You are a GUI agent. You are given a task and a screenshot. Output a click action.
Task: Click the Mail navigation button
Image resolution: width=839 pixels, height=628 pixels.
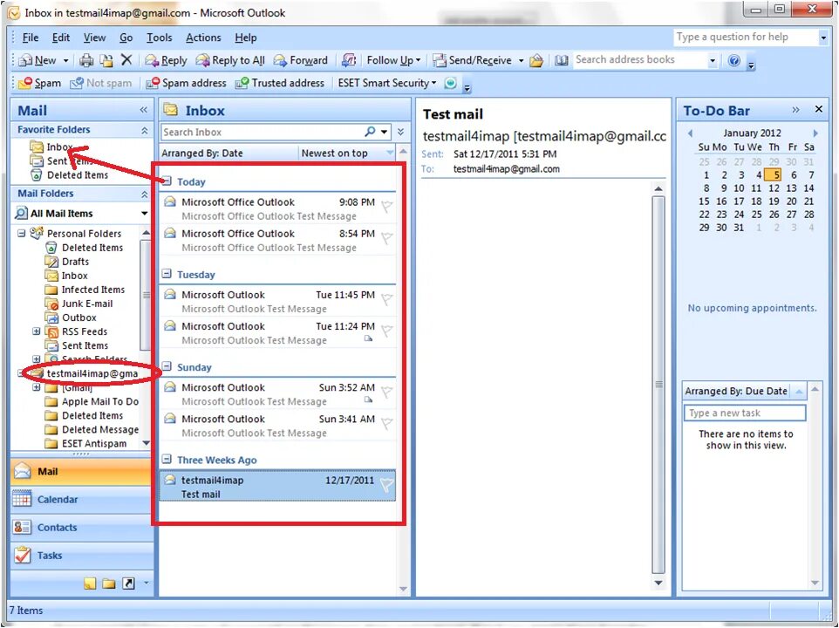click(81, 472)
